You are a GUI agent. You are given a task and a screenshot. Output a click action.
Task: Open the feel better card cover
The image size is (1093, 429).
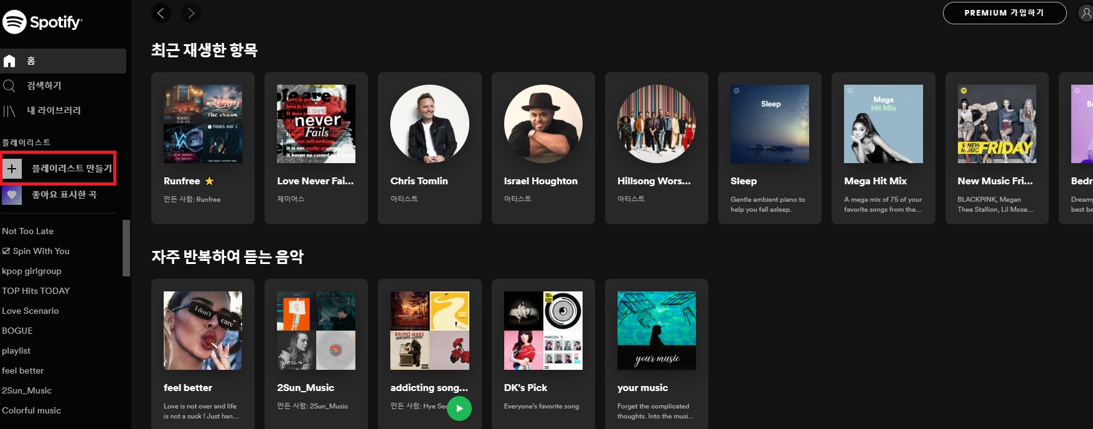point(203,331)
